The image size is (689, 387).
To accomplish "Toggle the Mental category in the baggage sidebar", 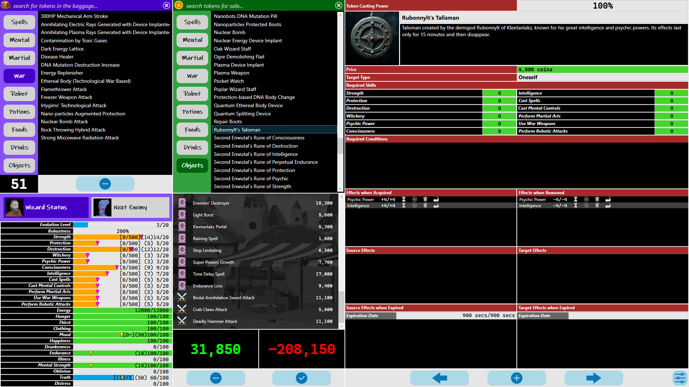I will click(19, 40).
